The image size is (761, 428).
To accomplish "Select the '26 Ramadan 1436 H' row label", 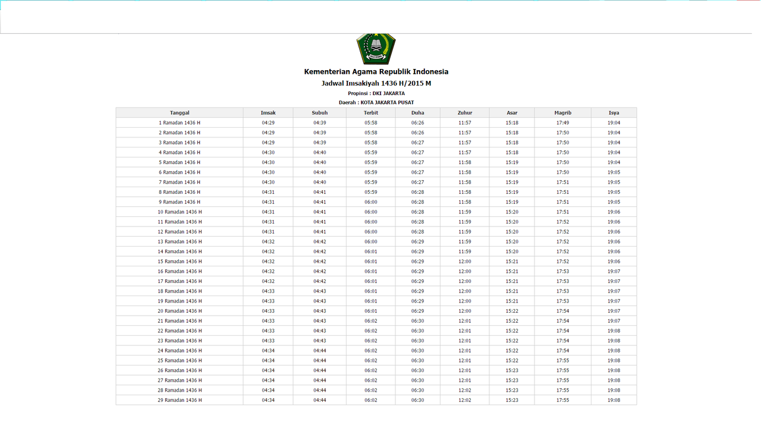I will [180, 370].
